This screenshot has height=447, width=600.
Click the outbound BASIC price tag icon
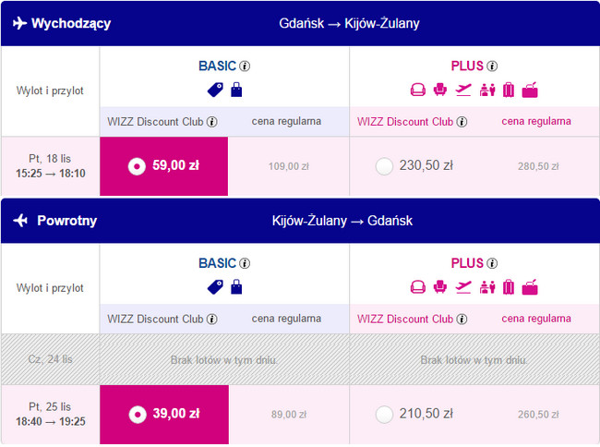(x=213, y=90)
